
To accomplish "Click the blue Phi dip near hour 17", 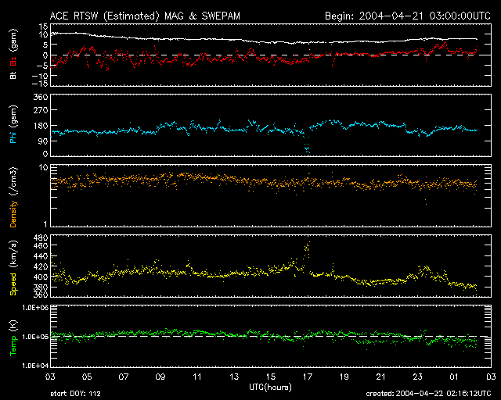I will pyautogui.click(x=307, y=148).
